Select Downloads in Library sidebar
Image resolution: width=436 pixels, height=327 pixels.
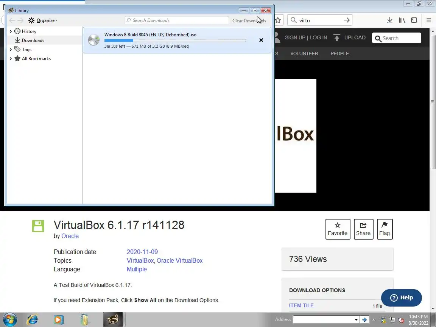[33, 40]
